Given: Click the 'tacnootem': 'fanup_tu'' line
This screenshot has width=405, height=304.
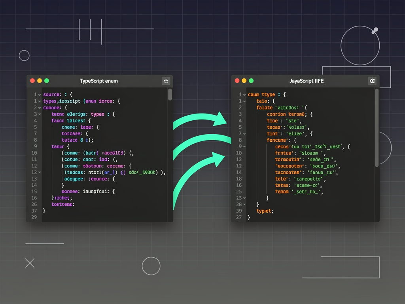Looking at the screenshot, I should coord(307,173).
